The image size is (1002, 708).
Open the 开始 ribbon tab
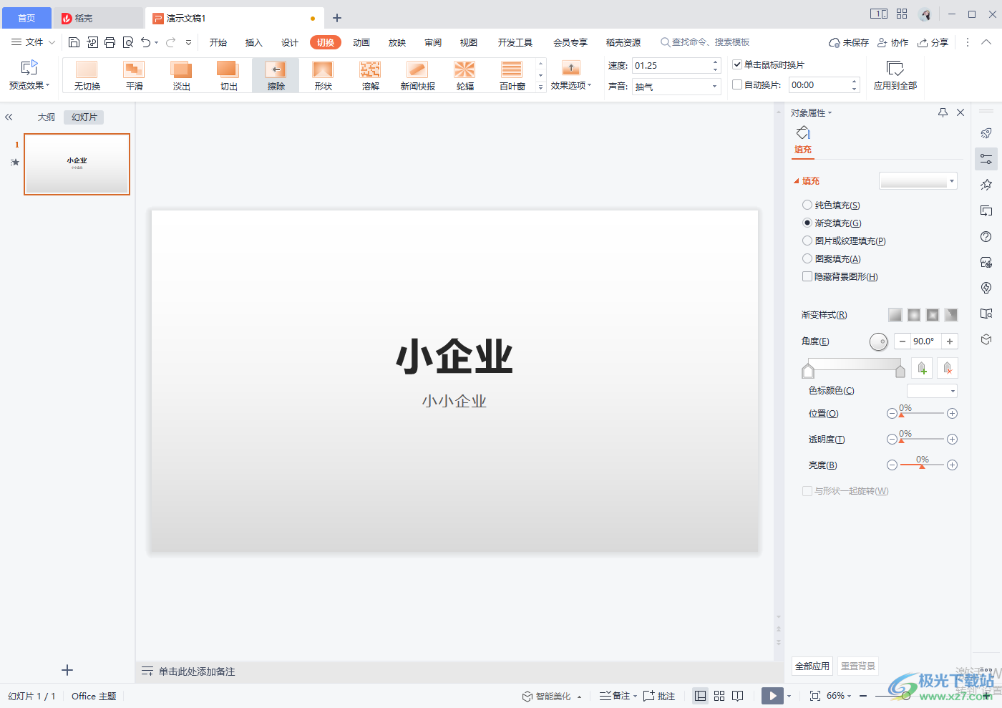point(218,42)
